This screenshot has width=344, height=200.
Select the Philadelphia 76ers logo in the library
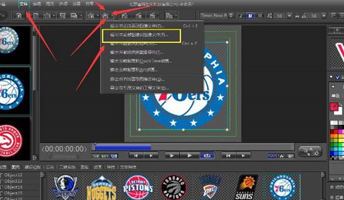click(x=282, y=187)
